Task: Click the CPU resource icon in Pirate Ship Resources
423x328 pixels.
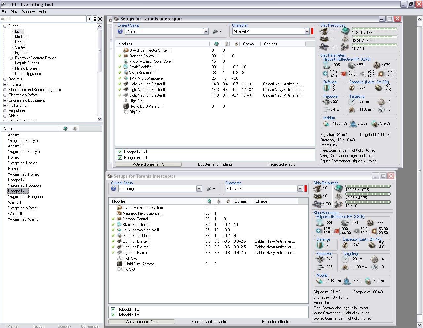Action: [345, 31]
